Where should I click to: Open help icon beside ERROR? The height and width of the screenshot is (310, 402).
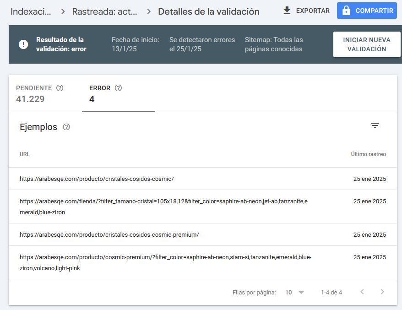point(118,88)
